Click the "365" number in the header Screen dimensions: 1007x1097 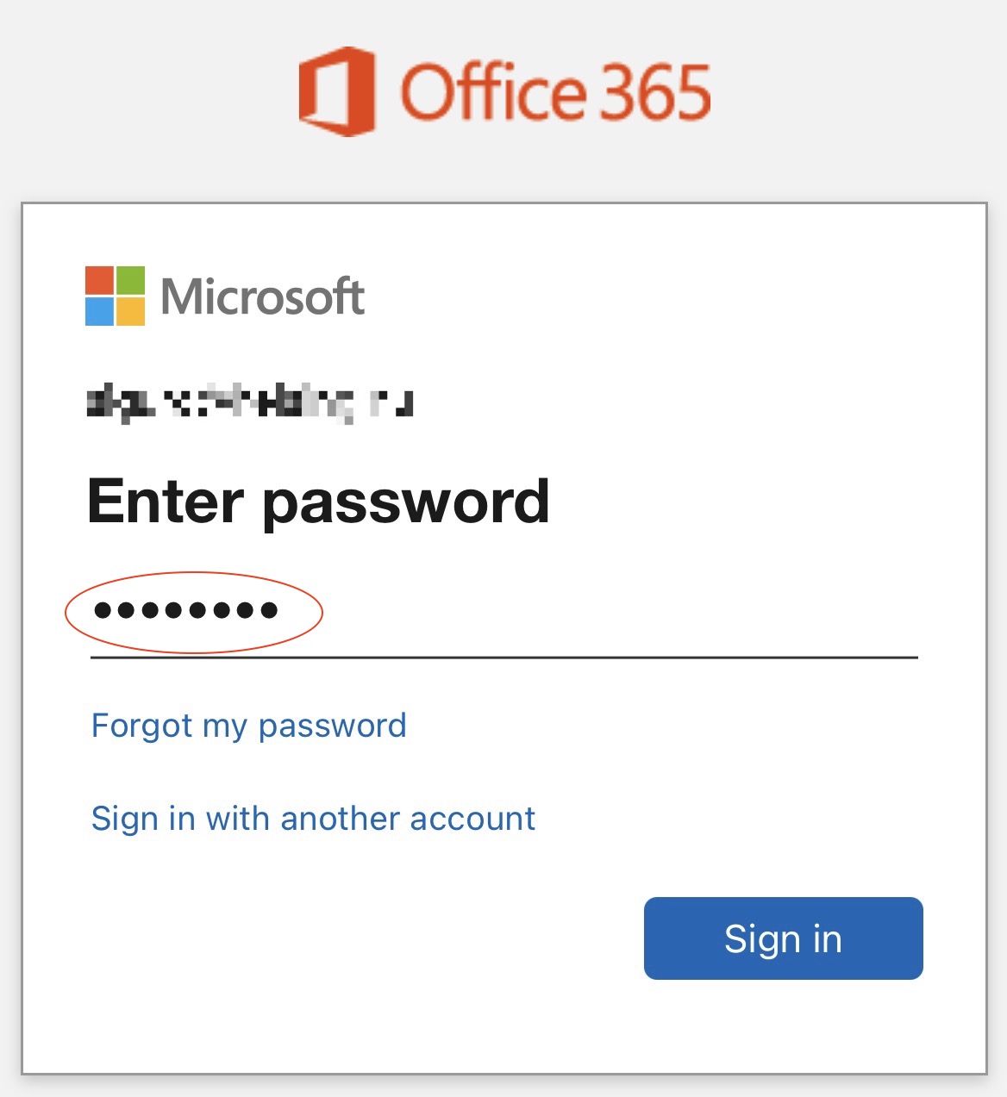(655, 91)
